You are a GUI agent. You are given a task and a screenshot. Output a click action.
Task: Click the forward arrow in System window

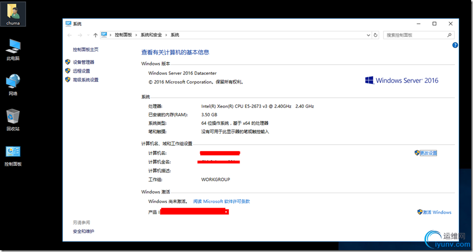[80, 35]
